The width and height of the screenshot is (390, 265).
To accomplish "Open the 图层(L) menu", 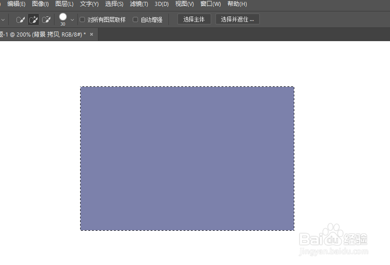I will [x=64, y=4].
